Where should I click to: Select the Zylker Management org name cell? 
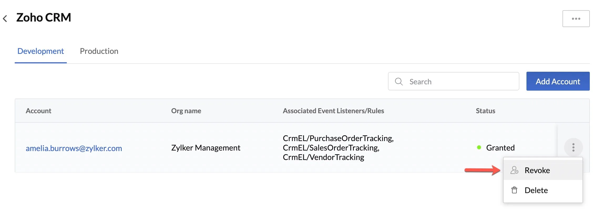click(206, 148)
